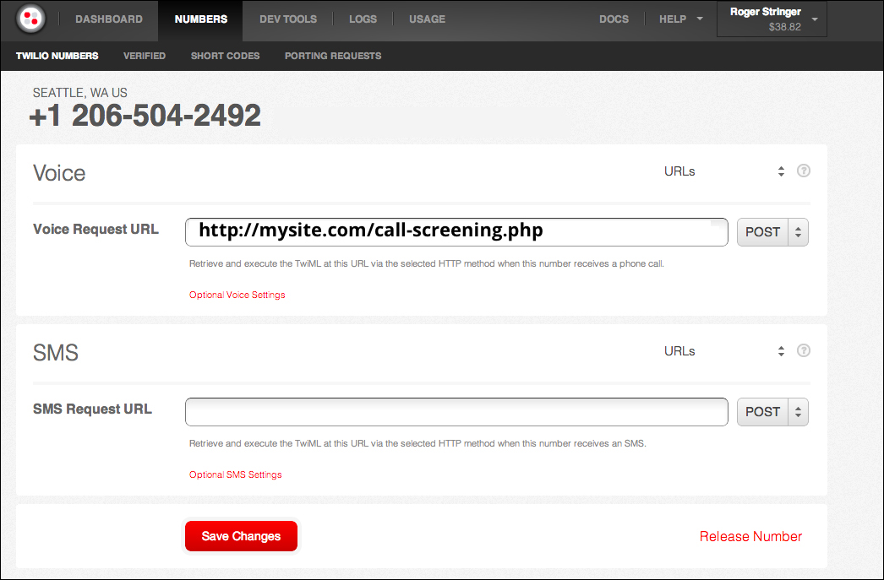Switch to the Dev Tools tab

tap(288, 19)
